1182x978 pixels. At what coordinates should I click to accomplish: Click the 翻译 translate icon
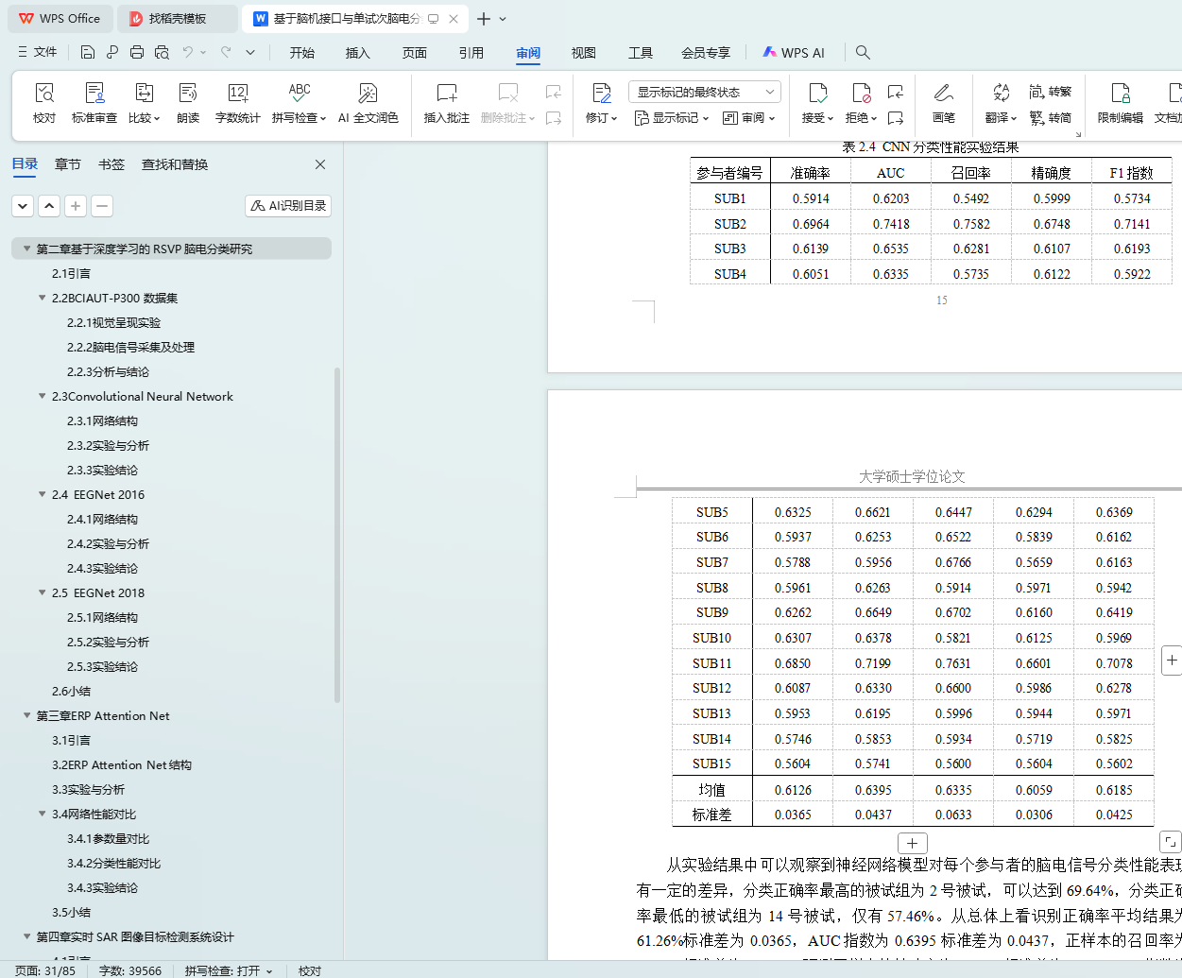(1001, 93)
